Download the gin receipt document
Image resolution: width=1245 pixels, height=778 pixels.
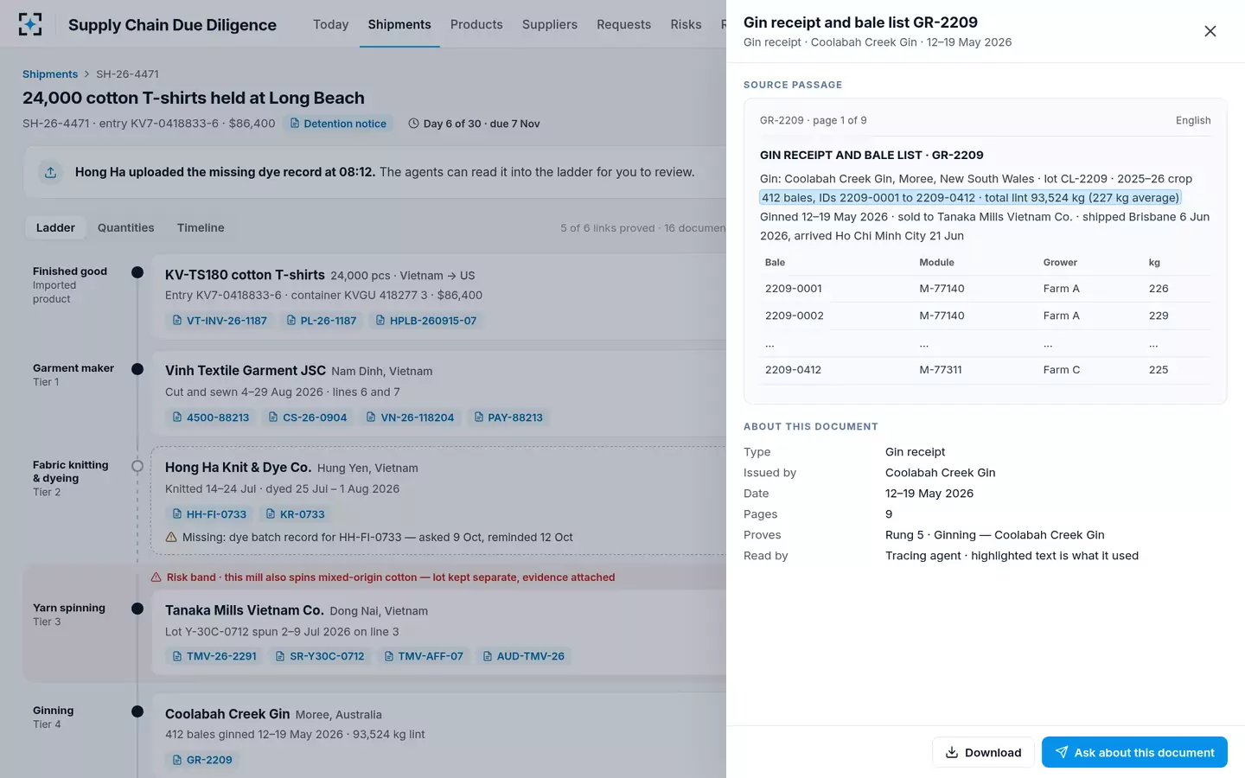(983, 752)
